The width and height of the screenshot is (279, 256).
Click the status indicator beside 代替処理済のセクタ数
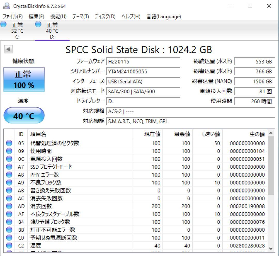(x=9, y=143)
